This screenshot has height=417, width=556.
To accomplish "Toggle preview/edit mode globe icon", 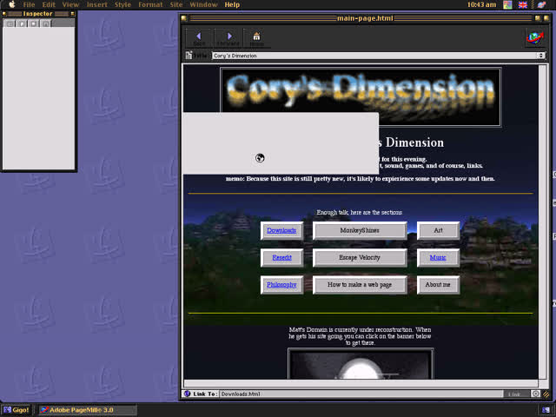I will click(533, 36).
